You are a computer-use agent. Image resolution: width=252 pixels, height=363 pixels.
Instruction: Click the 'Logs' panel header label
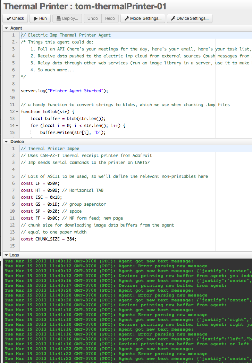[x=14, y=255]
